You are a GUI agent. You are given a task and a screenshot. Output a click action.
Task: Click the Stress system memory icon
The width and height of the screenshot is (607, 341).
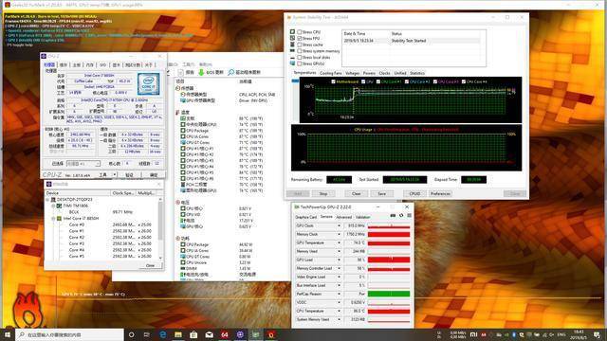click(x=293, y=51)
